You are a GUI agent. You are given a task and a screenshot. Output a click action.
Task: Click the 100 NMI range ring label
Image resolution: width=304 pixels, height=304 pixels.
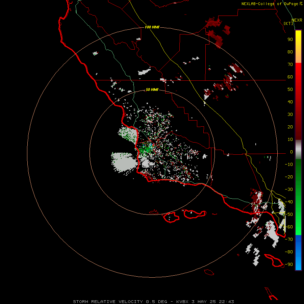click(152, 27)
